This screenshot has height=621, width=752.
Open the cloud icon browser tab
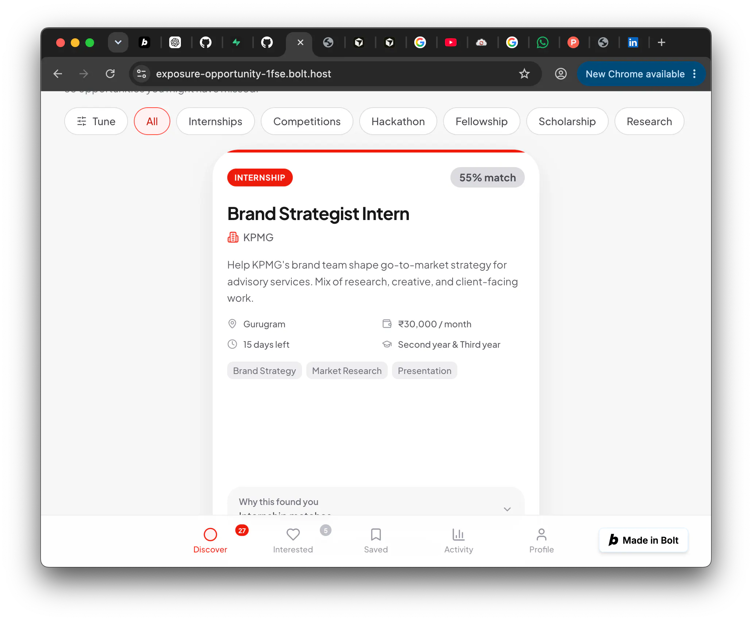tap(481, 43)
